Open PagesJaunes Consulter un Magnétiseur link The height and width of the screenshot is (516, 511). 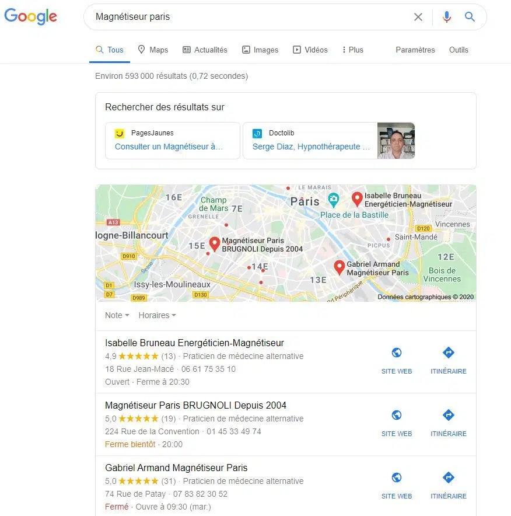[x=169, y=147]
